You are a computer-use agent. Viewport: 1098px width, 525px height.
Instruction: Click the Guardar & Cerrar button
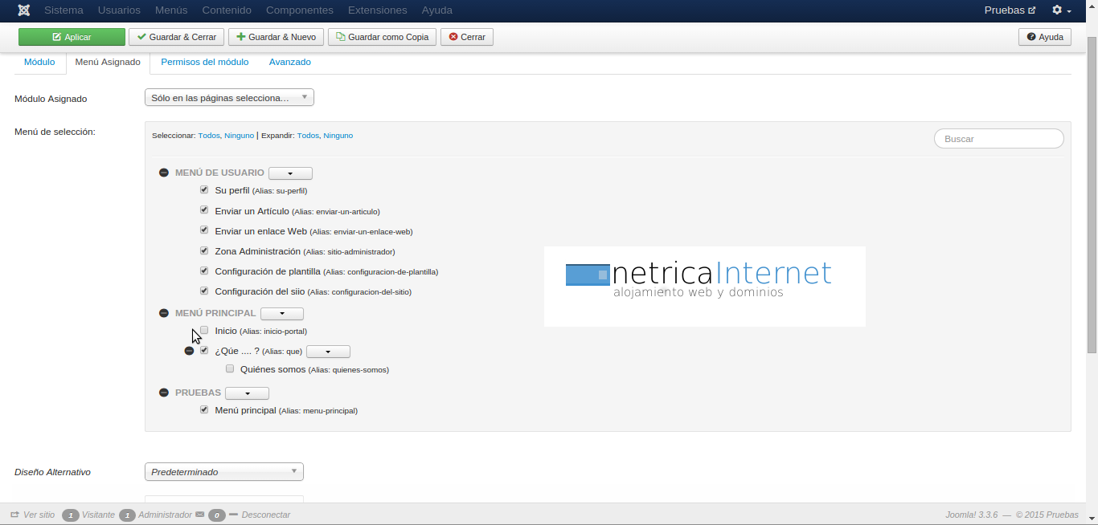pyautogui.click(x=176, y=37)
